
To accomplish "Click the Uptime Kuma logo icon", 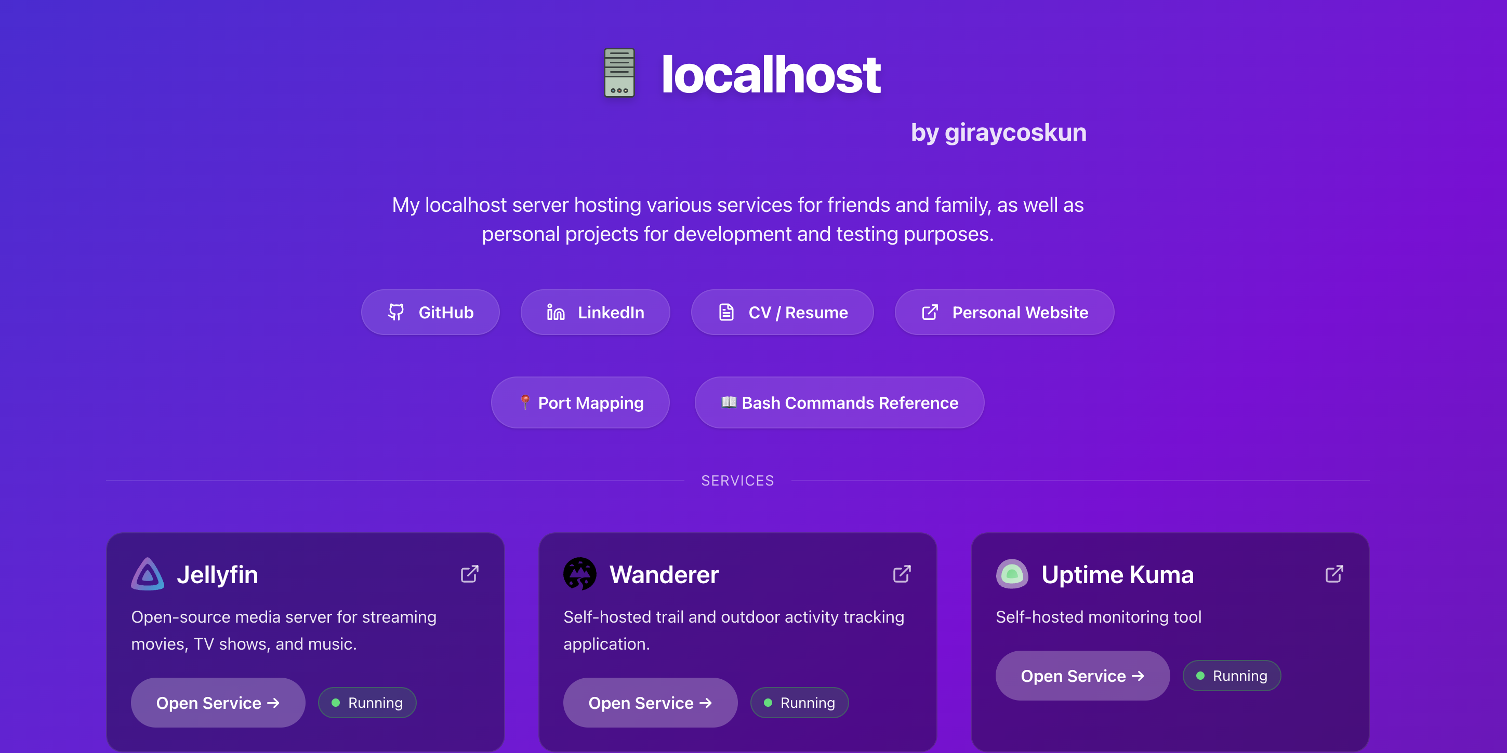I will pyautogui.click(x=1013, y=574).
